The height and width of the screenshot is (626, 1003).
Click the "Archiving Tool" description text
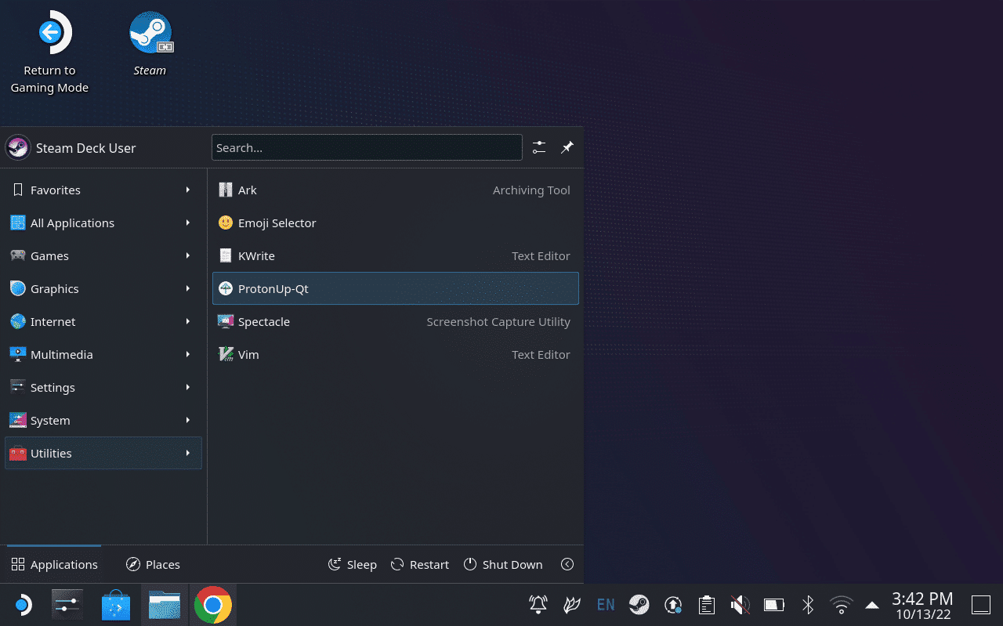(x=531, y=190)
